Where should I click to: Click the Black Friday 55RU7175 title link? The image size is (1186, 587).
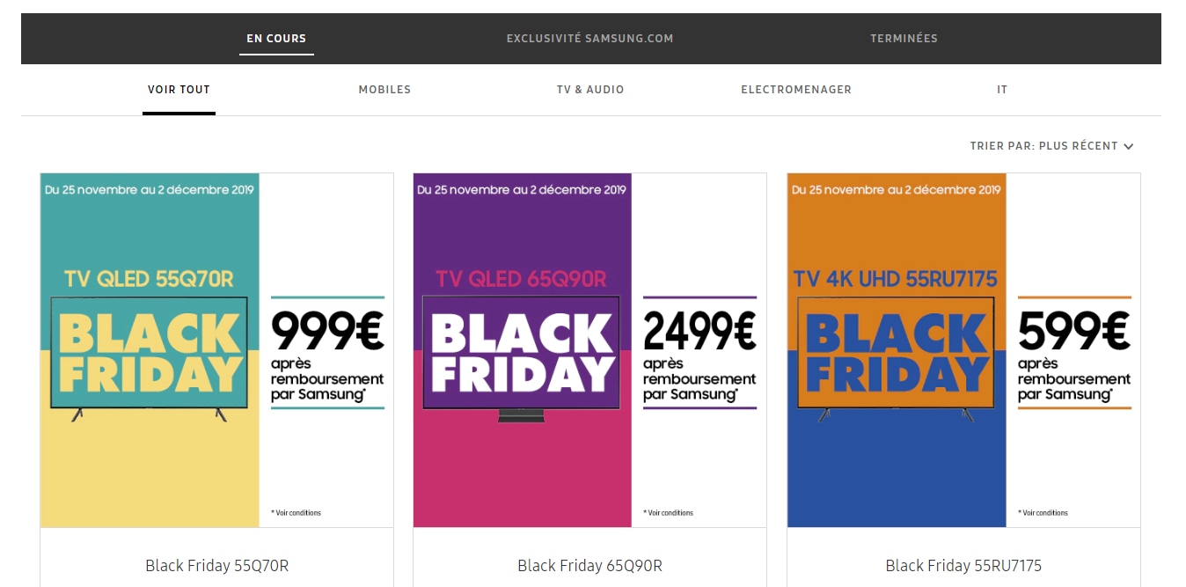pos(963,566)
